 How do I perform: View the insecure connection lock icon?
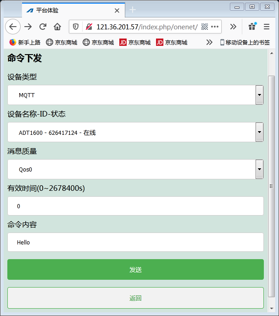89,27
